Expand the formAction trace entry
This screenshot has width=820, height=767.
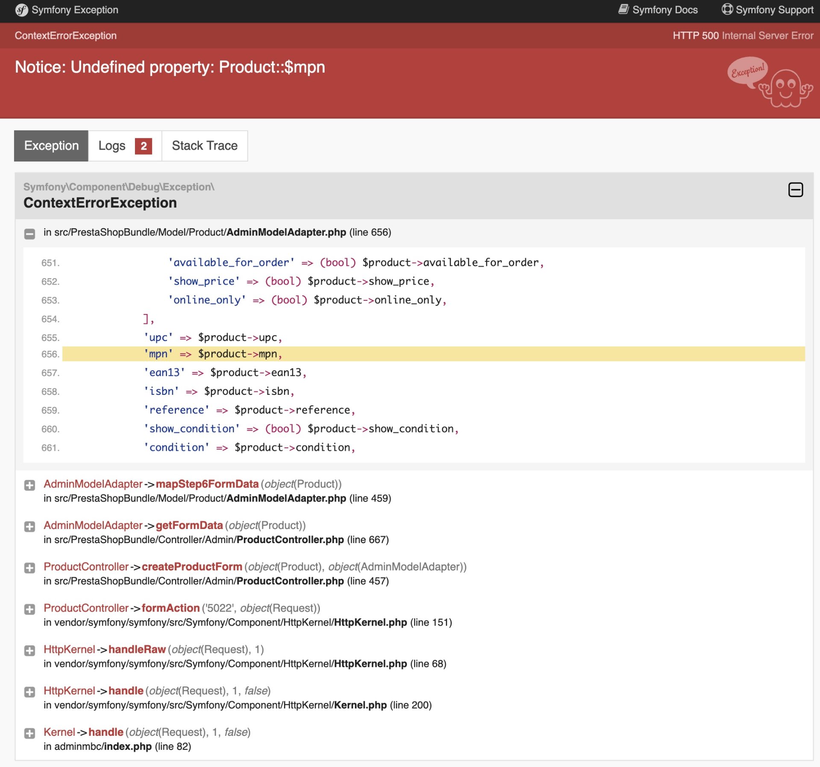coord(29,609)
